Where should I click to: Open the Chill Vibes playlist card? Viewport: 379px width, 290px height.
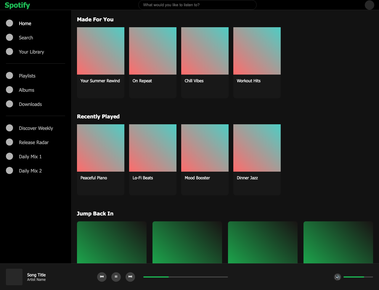(205, 62)
